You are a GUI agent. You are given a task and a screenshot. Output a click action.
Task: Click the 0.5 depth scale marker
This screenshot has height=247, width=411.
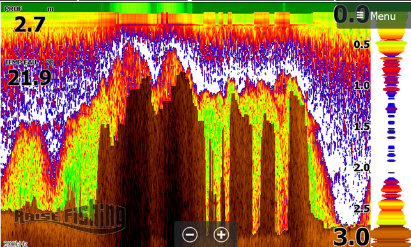pyautogui.click(x=362, y=45)
